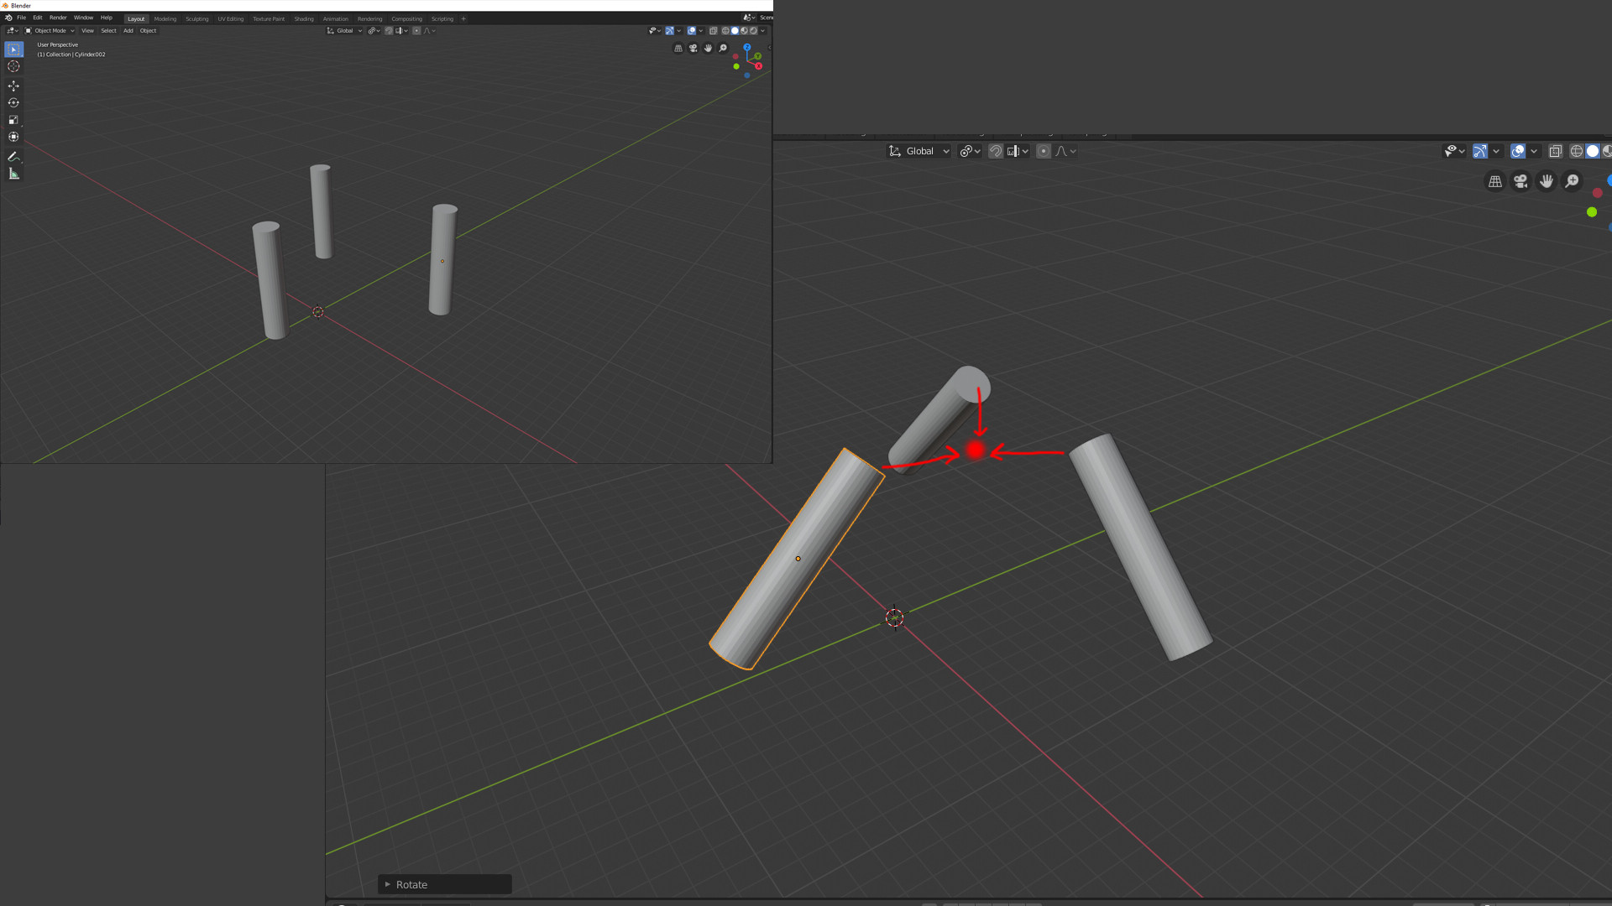Viewport: 1612px width, 906px height.
Task: Open overlay options dropdown in large viewport
Action: point(1534,151)
